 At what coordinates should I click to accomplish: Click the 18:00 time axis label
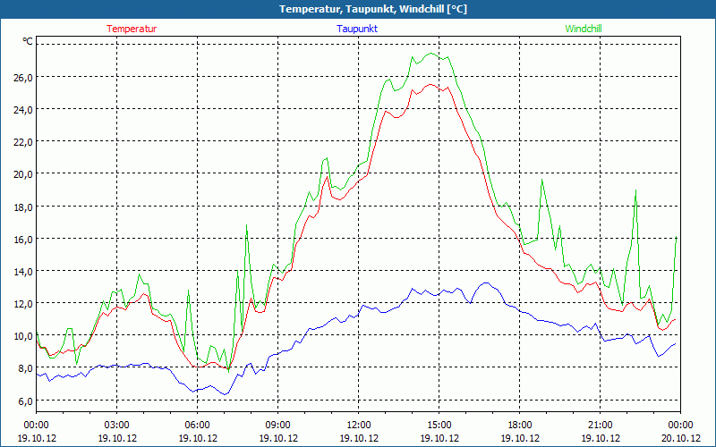(520, 426)
